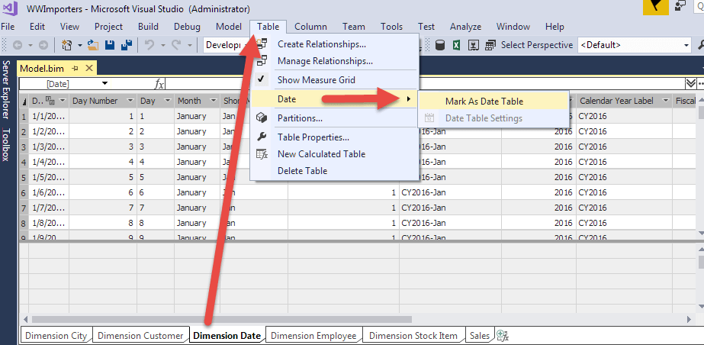The width and height of the screenshot is (704, 345).
Task: Click the Table Properties wrench icon
Action: click(x=262, y=137)
